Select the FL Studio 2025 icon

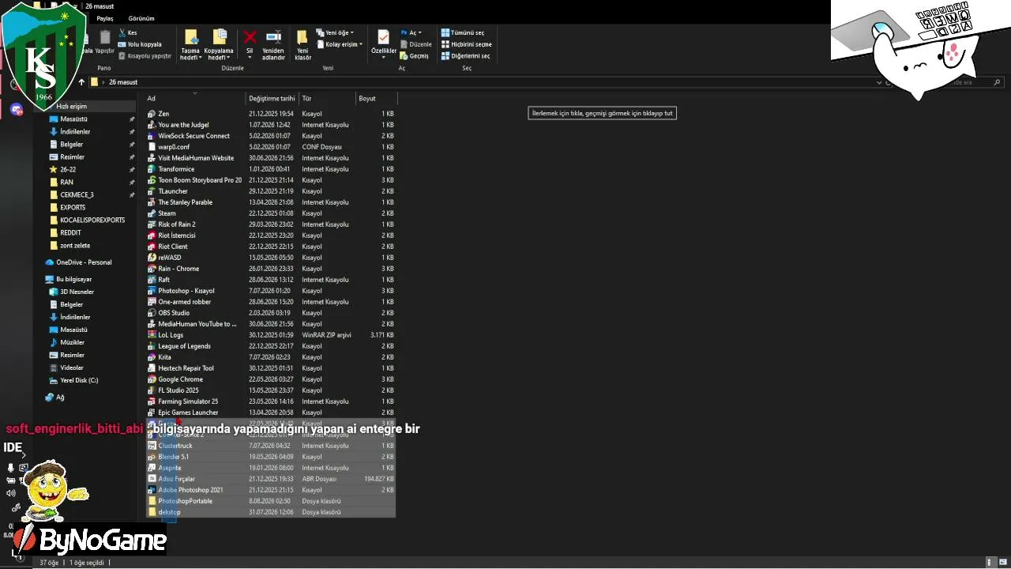click(152, 390)
